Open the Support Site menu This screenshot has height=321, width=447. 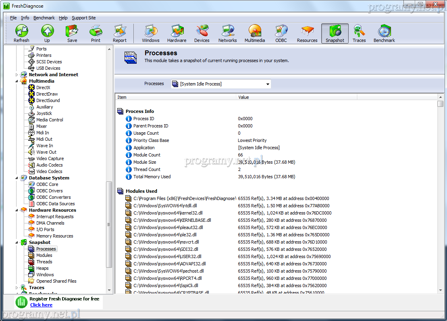(83, 18)
